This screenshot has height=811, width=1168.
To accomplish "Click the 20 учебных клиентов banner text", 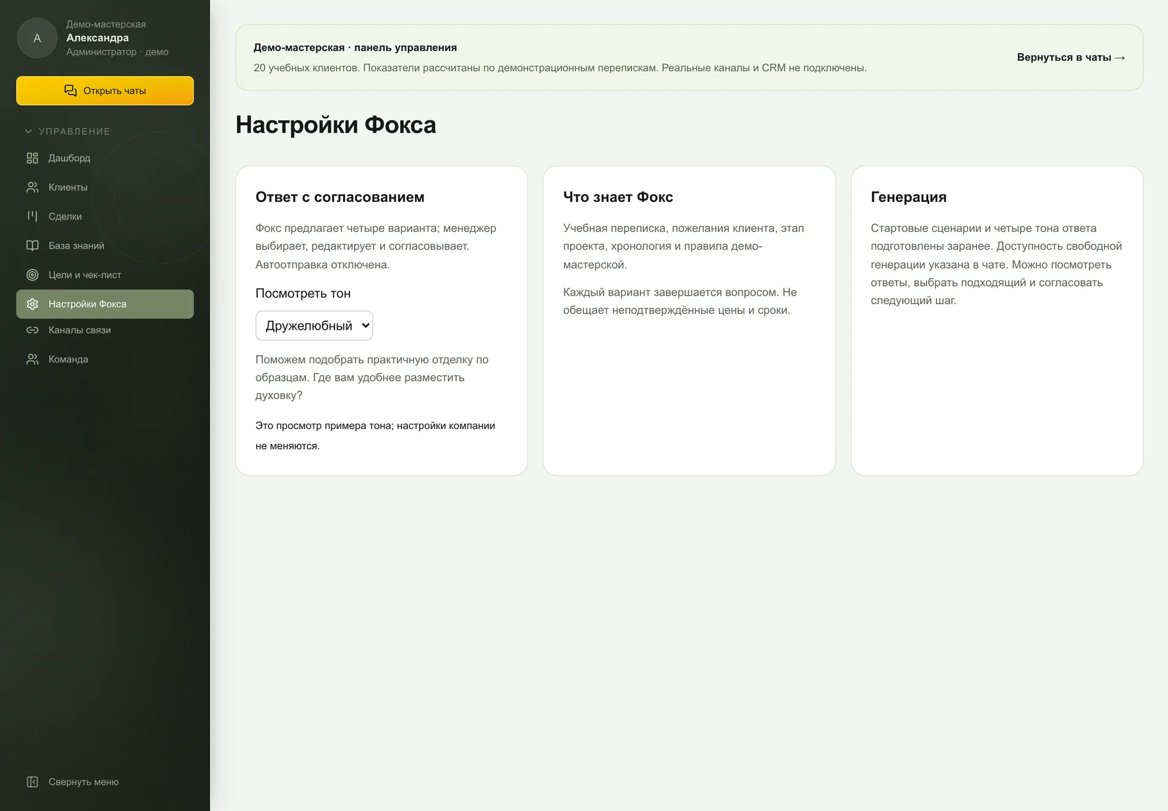I will coord(560,68).
